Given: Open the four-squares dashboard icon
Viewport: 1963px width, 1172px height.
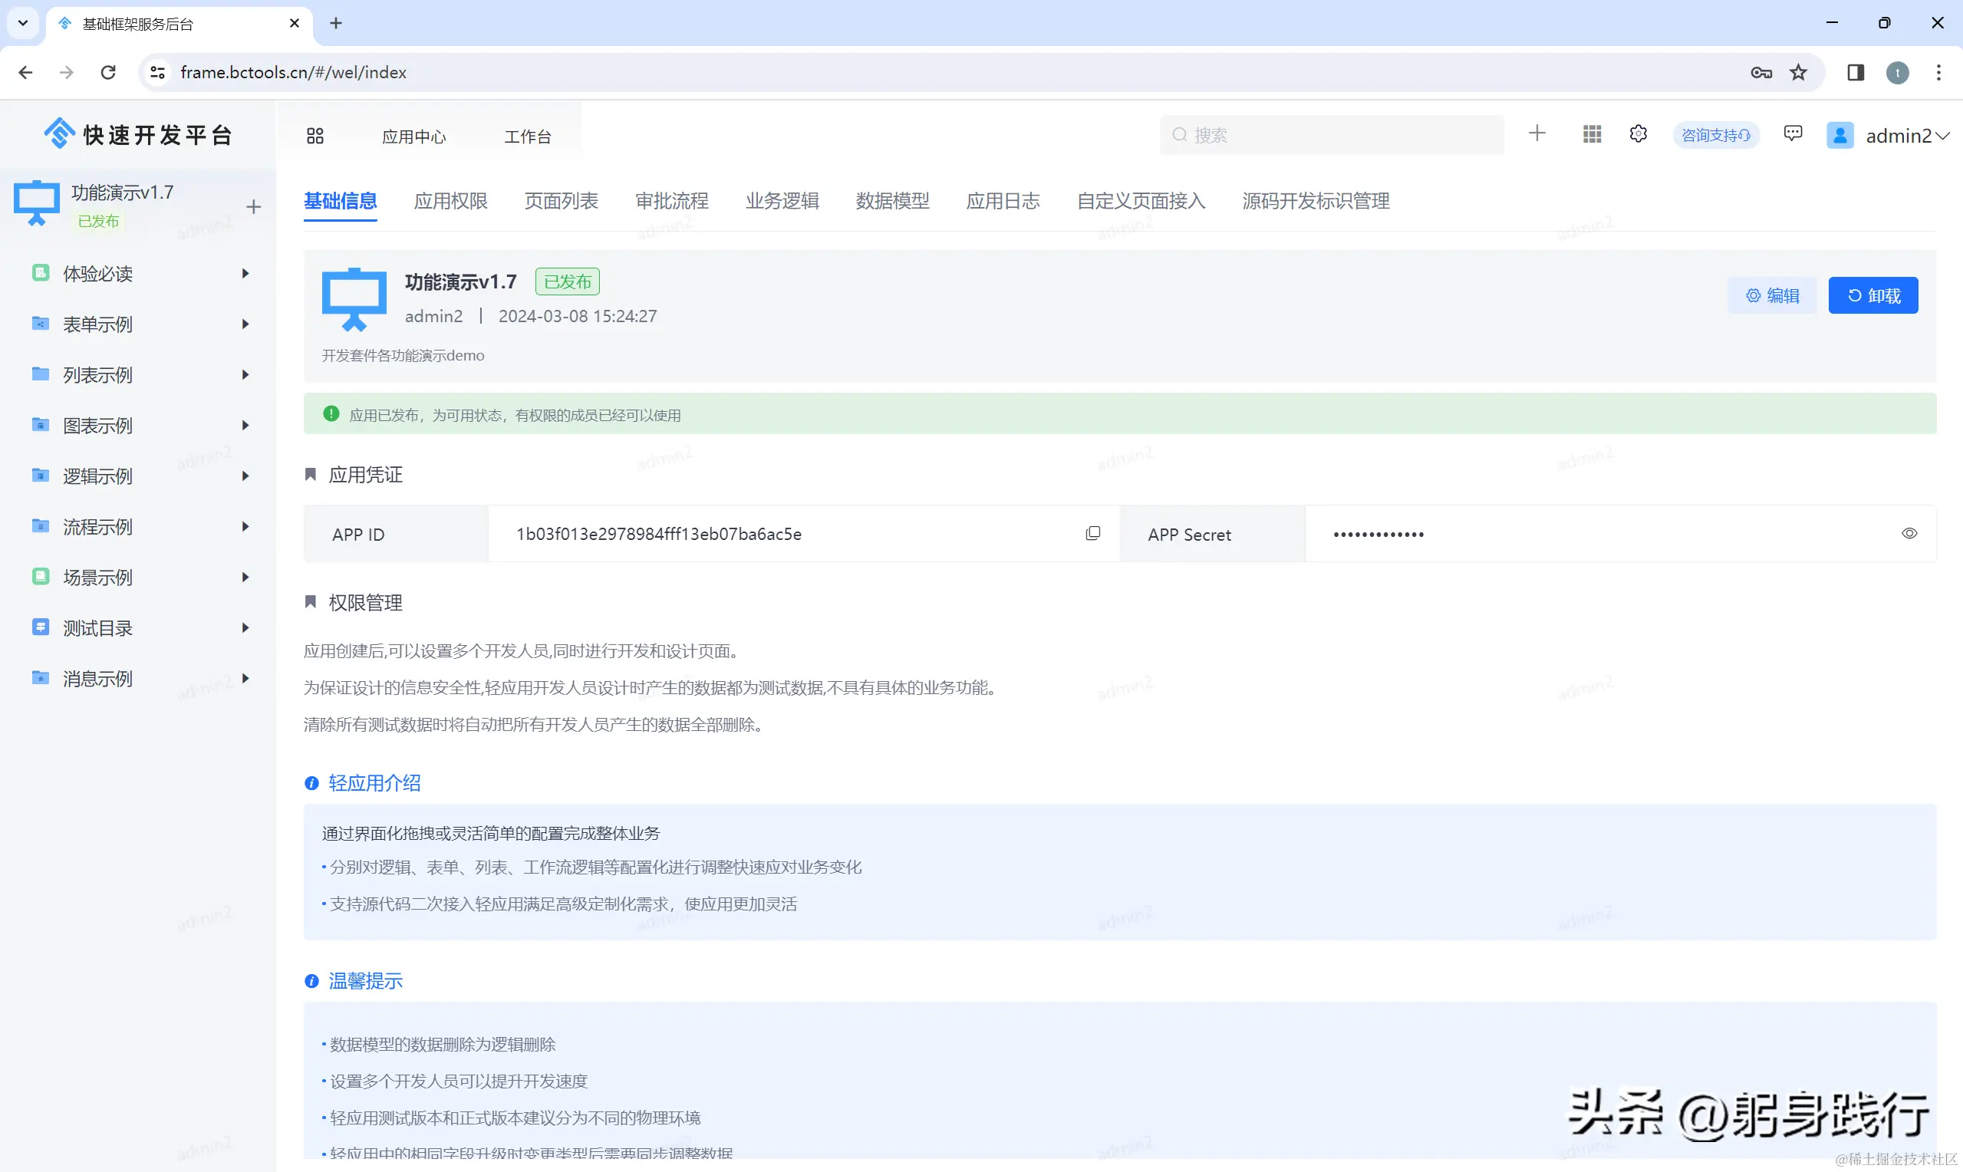Looking at the screenshot, I should [x=315, y=136].
